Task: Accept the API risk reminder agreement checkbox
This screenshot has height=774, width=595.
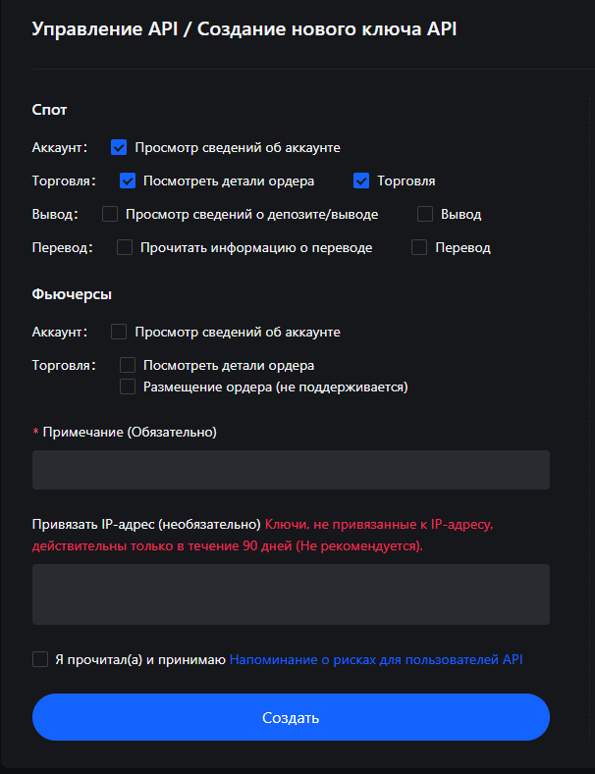Action: [x=40, y=659]
